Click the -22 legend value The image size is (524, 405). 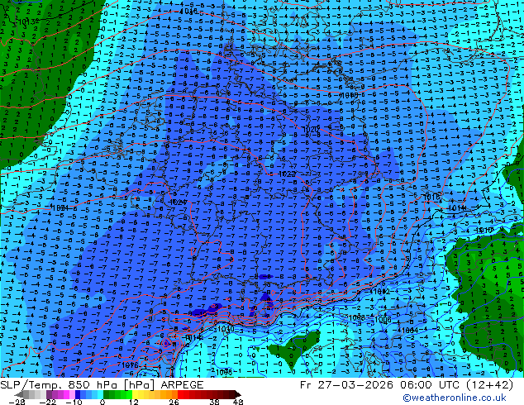[48, 402]
